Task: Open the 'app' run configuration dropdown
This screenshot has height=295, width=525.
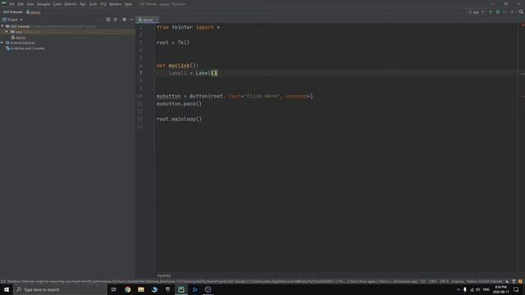Action: tap(476, 12)
